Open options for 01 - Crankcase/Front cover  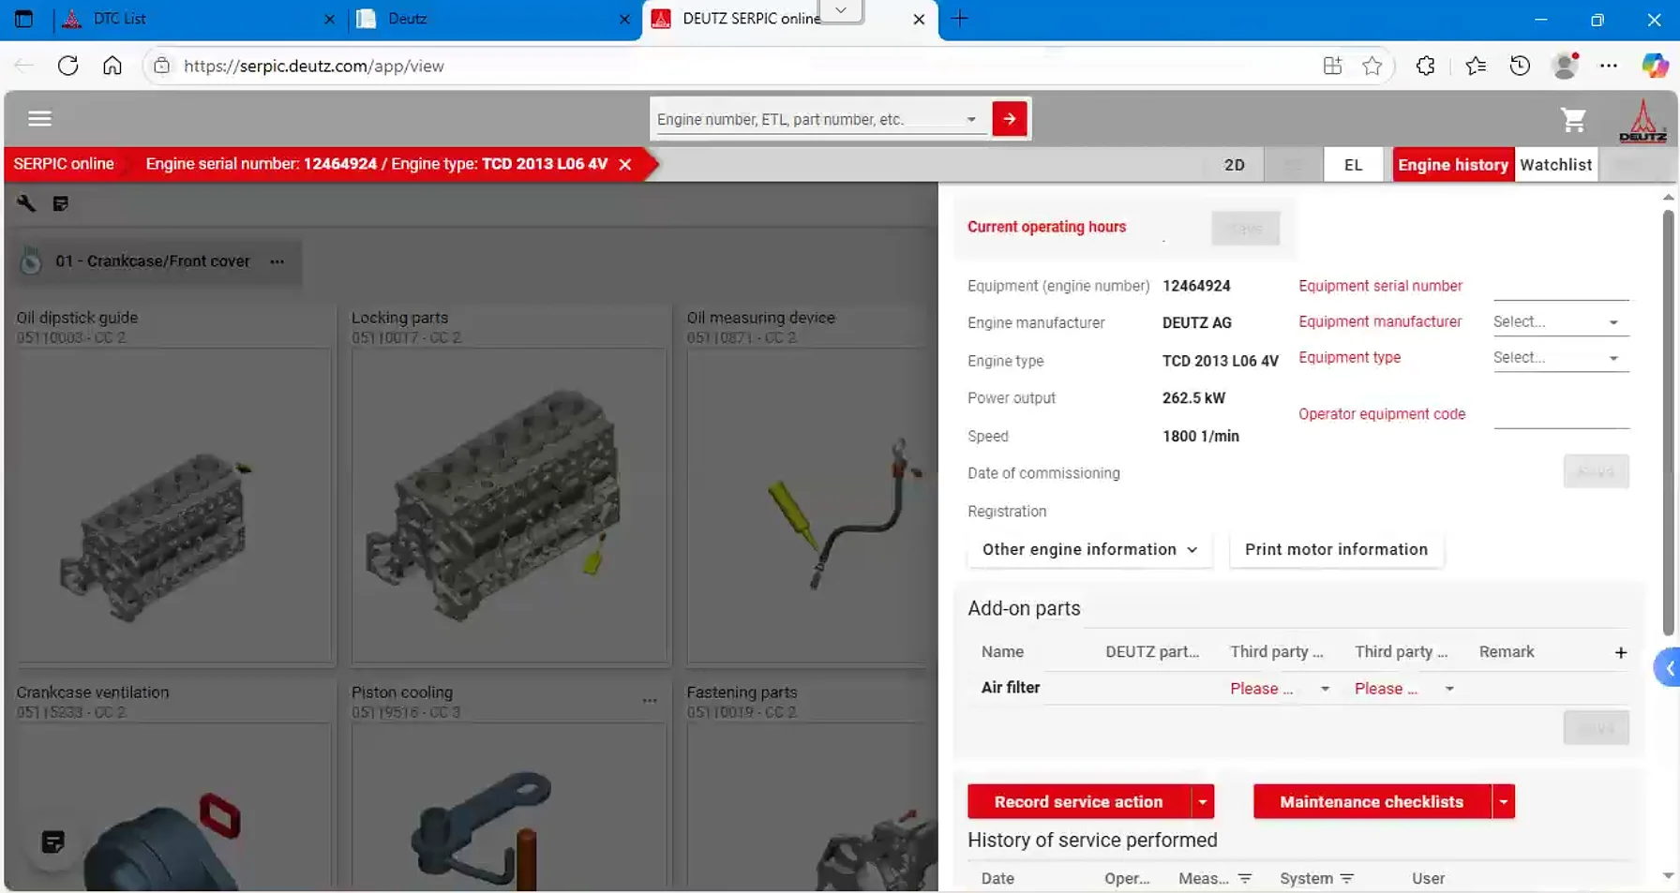click(277, 261)
